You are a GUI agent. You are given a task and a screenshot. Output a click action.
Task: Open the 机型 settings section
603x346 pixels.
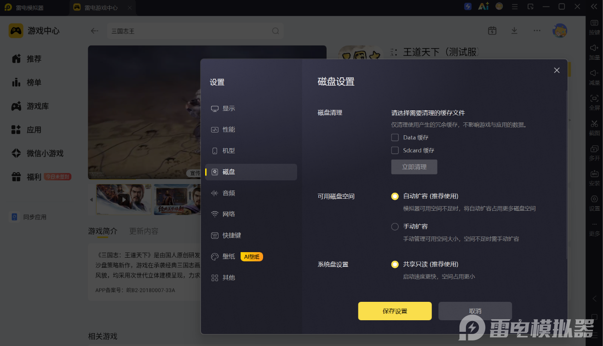251,151
